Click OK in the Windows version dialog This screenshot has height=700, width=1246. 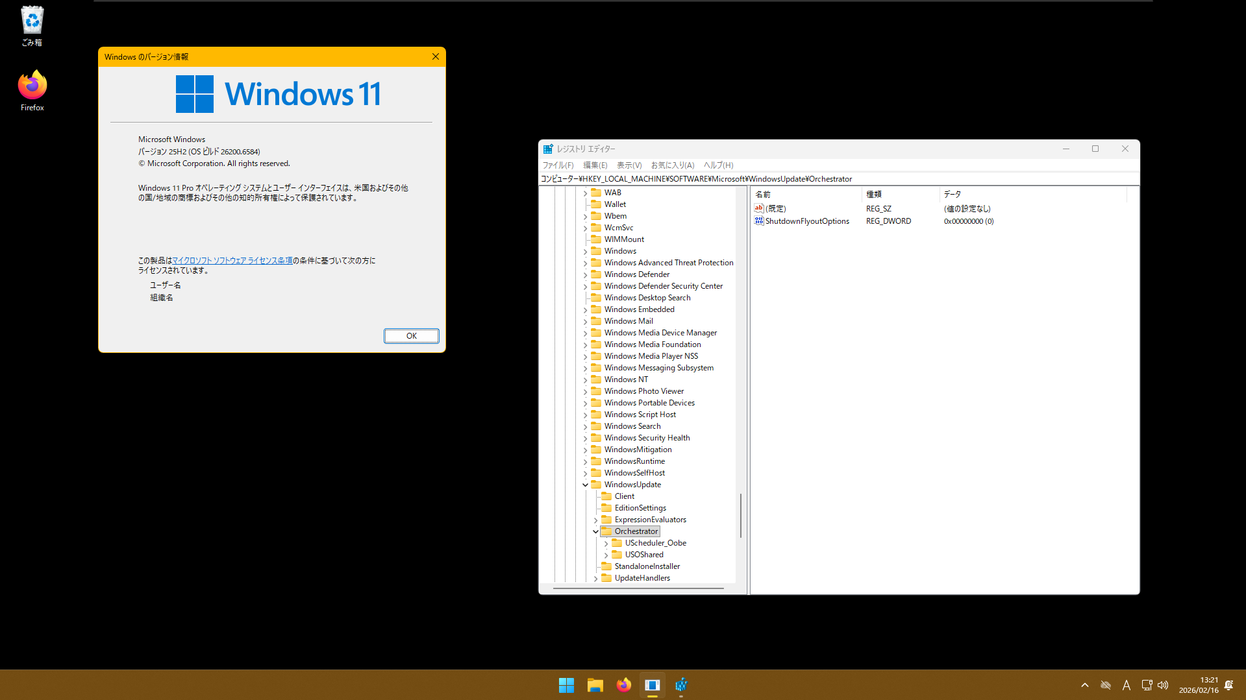(411, 336)
